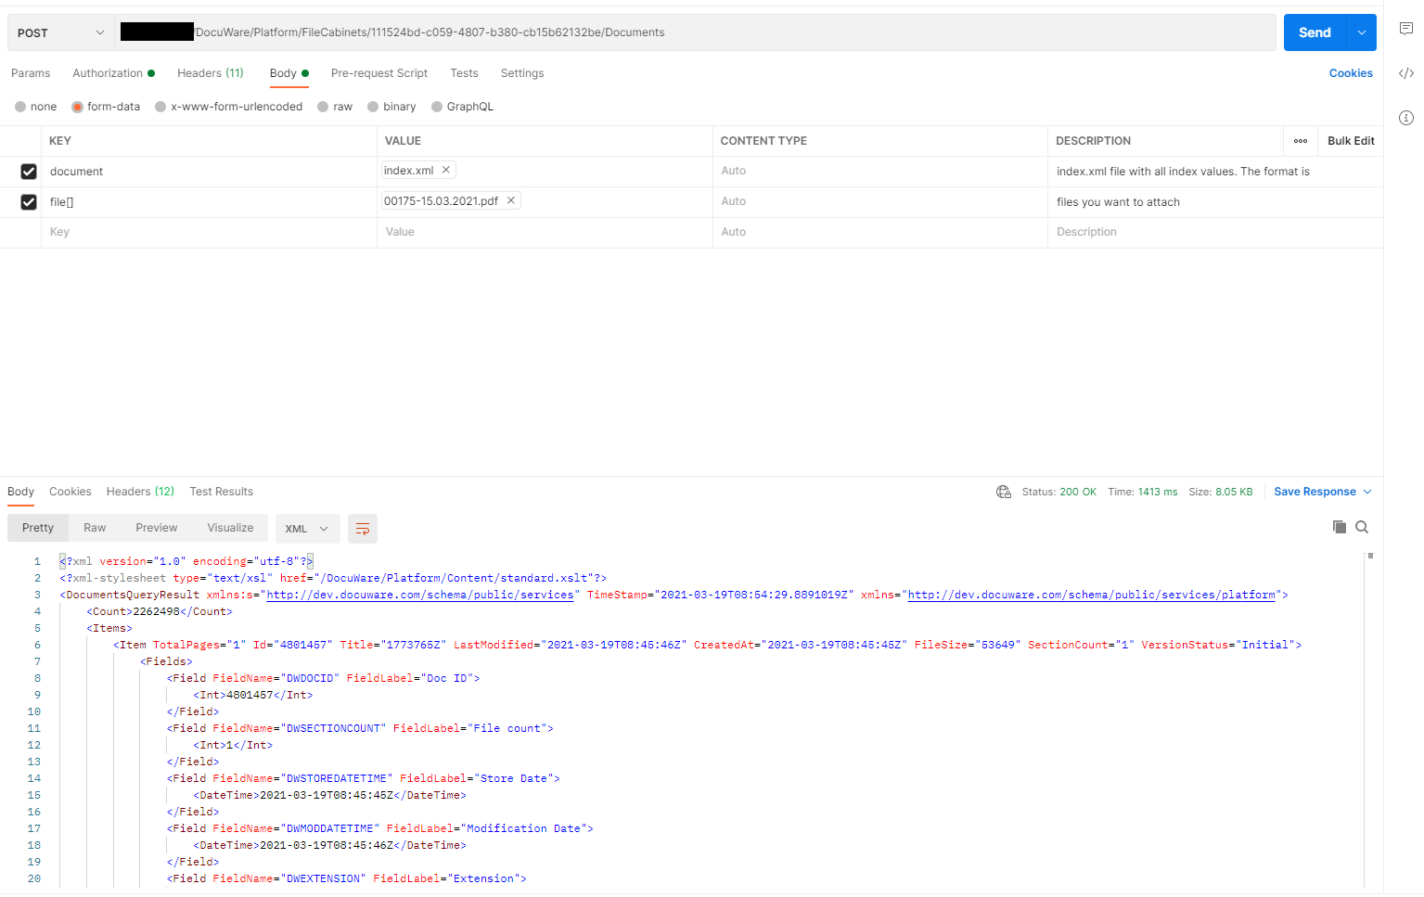The height and width of the screenshot is (897, 1424).
Task: Open the request info icon
Action: tap(1406, 118)
